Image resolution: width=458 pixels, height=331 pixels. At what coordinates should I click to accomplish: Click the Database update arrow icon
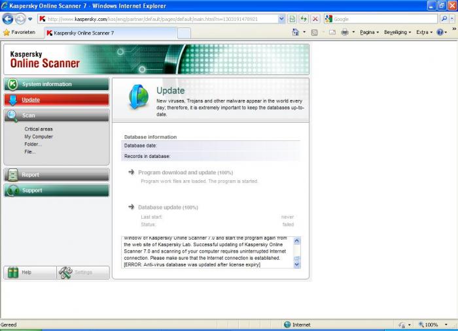click(x=131, y=207)
